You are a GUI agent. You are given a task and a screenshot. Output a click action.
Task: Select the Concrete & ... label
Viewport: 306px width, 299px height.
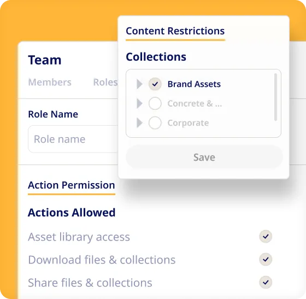click(195, 103)
